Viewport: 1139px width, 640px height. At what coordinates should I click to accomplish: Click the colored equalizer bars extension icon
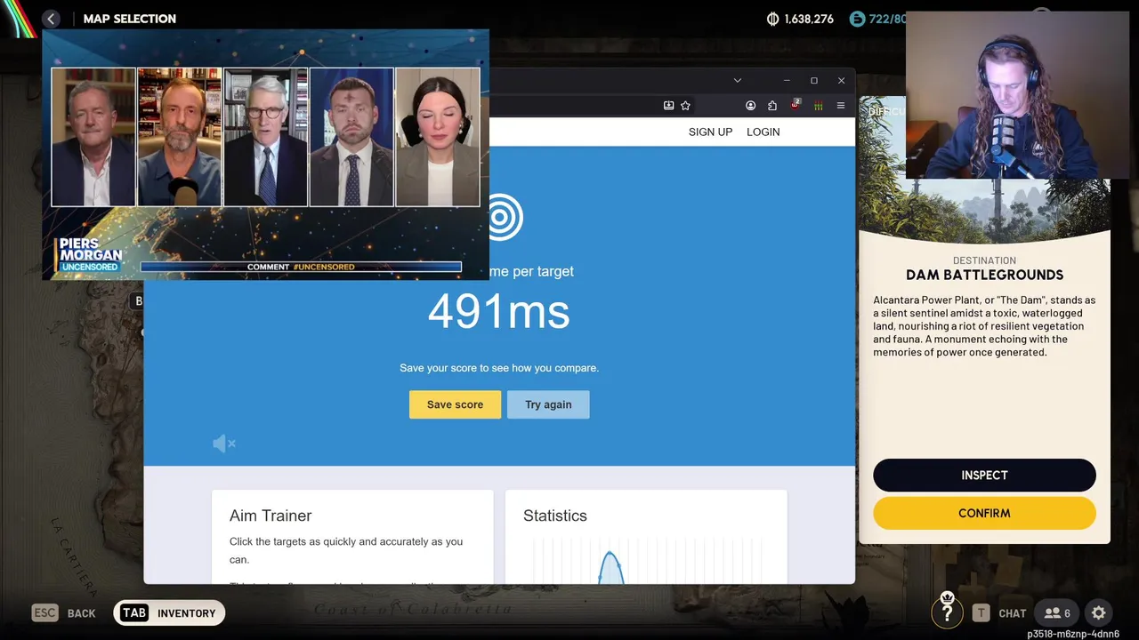pos(818,105)
